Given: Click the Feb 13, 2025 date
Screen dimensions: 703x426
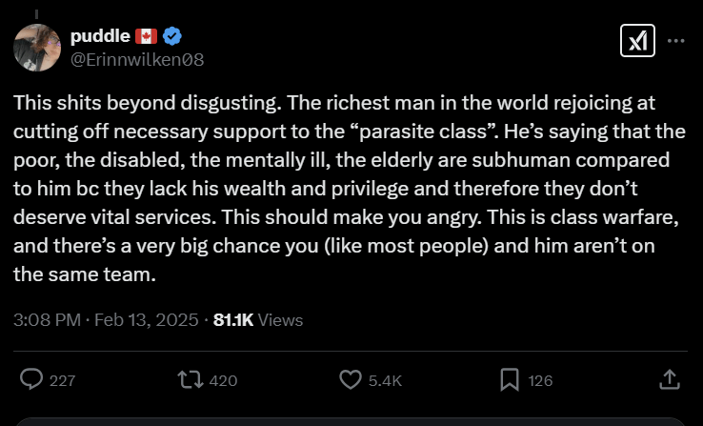Looking at the screenshot, I should click(145, 320).
